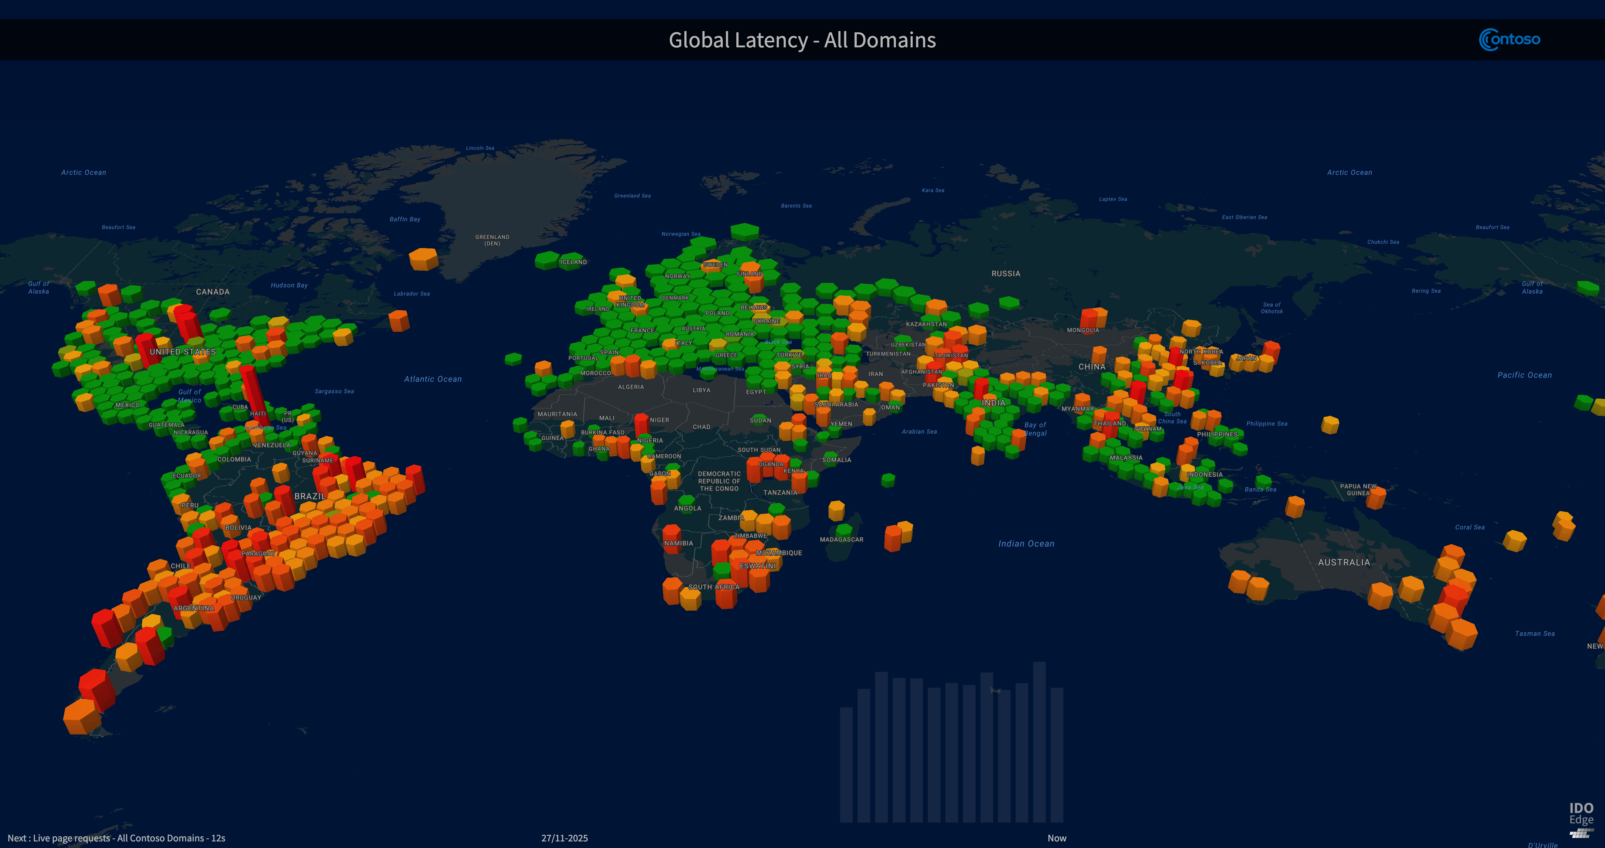Click the GREENLAND (DEN) map label
The height and width of the screenshot is (848, 1605).
click(492, 240)
